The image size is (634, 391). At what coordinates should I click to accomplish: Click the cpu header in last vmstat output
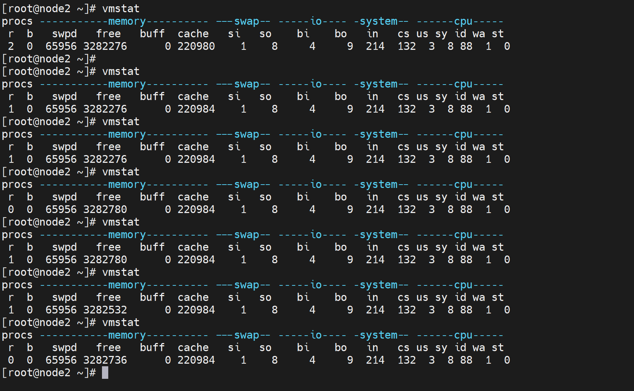coord(463,335)
